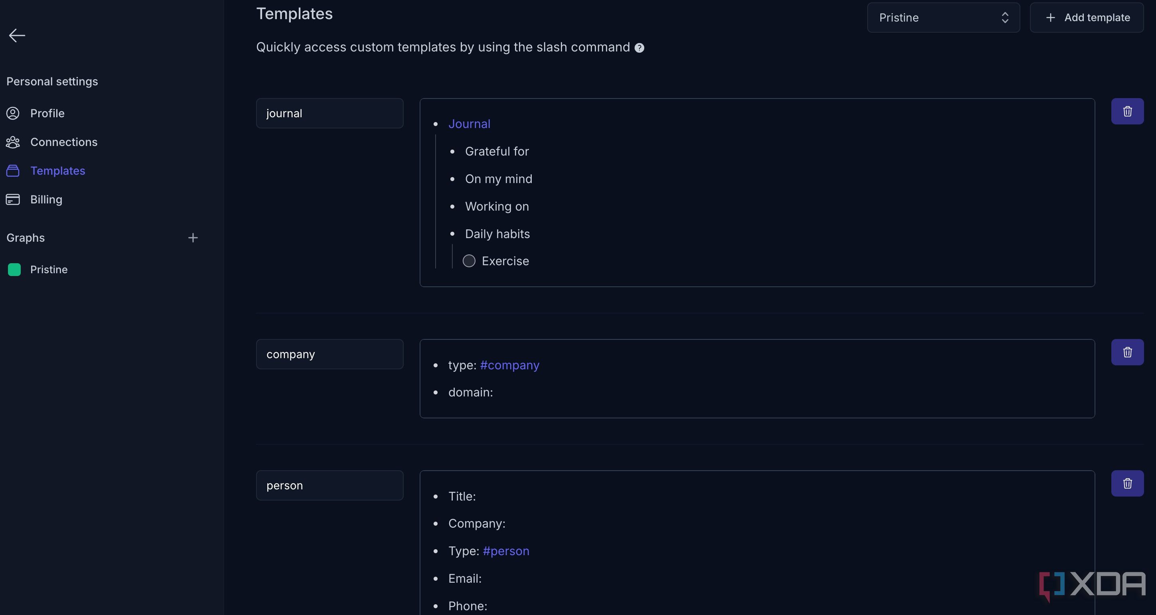
Task: Delete the company template
Action: pos(1127,352)
